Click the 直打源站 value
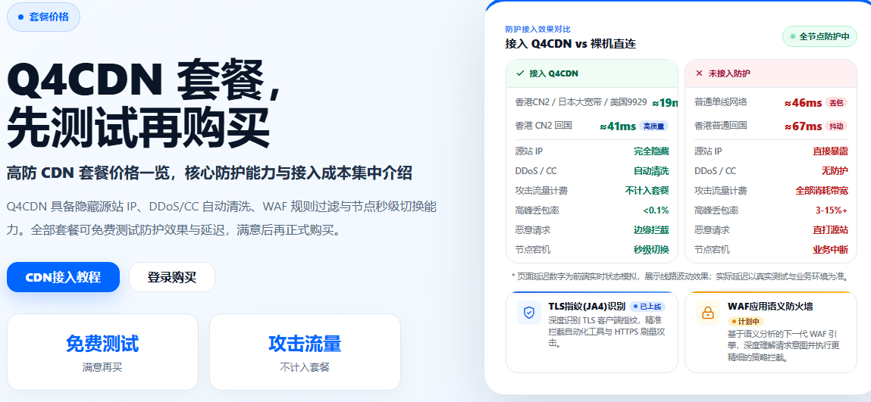Image resolution: width=871 pixels, height=402 pixels. 831,229
